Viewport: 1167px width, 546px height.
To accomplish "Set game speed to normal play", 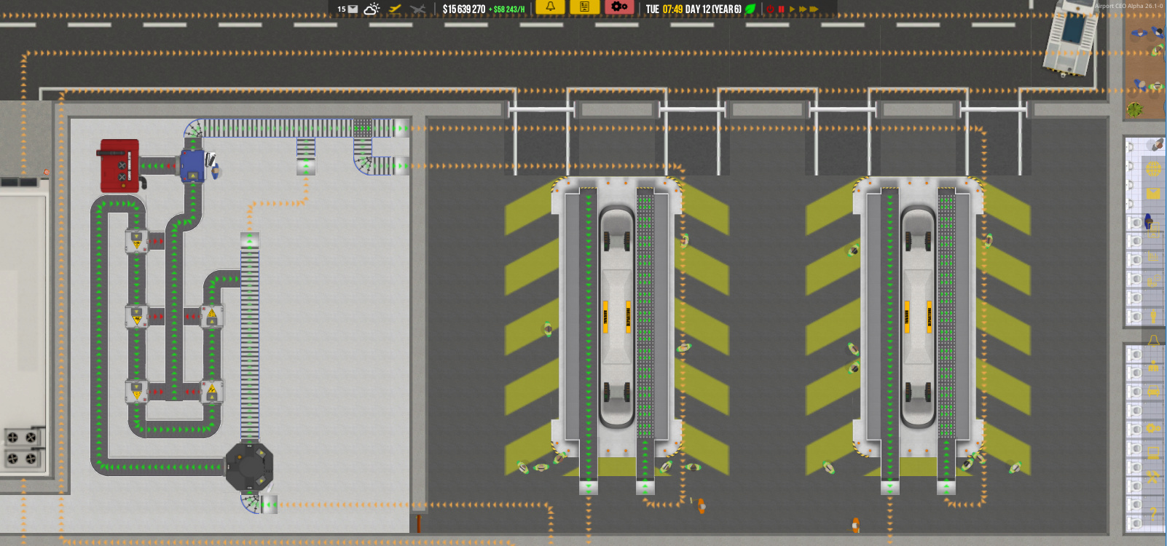I will pos(793,9).
